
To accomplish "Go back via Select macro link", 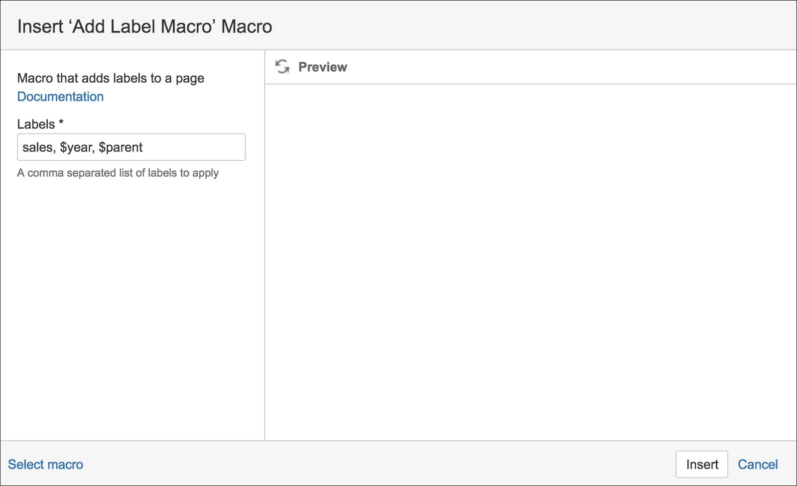I will [x=45, y=464].
